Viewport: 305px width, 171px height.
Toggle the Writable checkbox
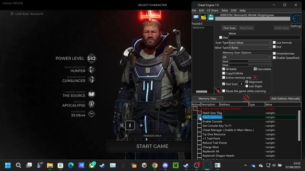click(x=224, y=69)
